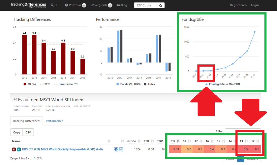The height and width of the screenshot is (165, 277).
Task: Click Portfolio counter badge 0
Action: click(84, 5)
